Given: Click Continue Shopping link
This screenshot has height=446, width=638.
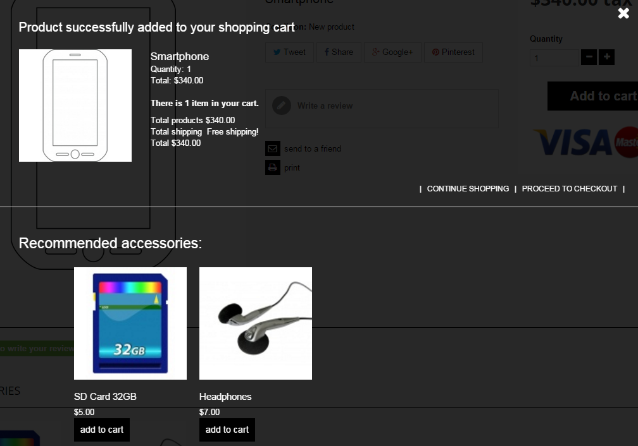Looking at the screenshot, I should click(x=468, y=189).
